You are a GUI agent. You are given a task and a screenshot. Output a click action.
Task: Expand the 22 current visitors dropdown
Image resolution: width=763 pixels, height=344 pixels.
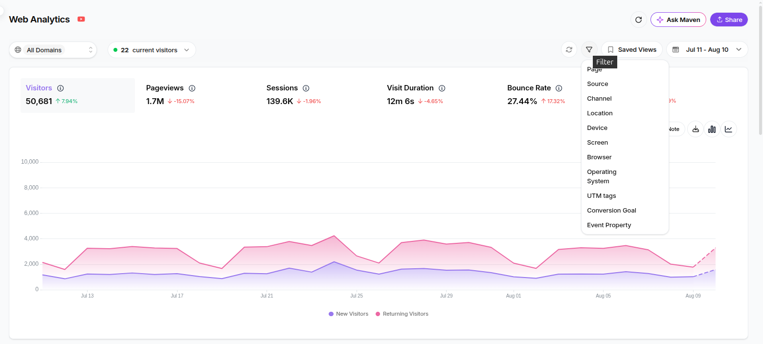152,50
